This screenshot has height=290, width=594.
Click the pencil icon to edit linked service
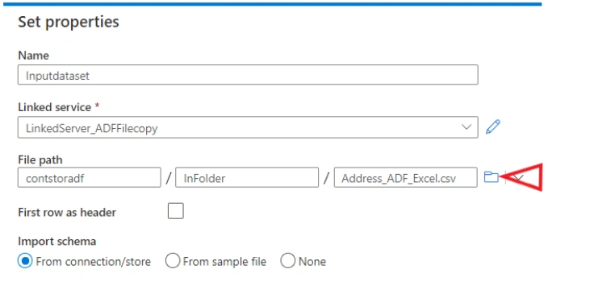coord(493,126)
